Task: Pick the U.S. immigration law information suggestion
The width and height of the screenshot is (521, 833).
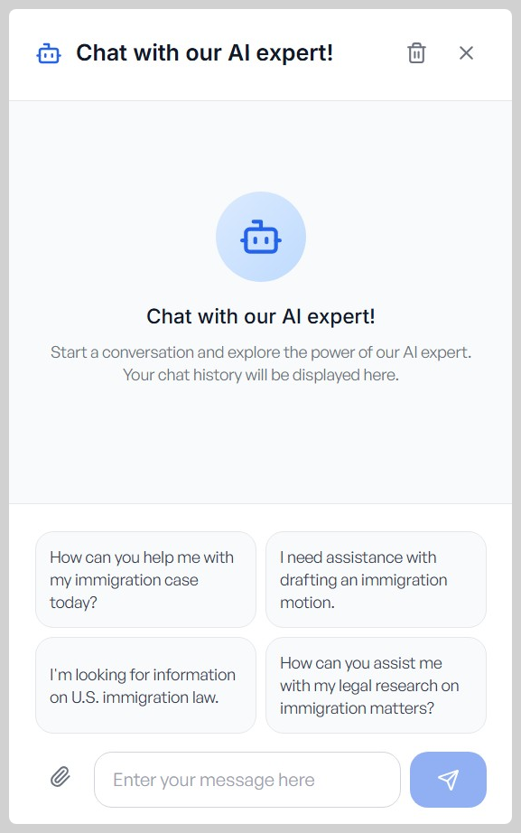Action: (x=144, y=685)
